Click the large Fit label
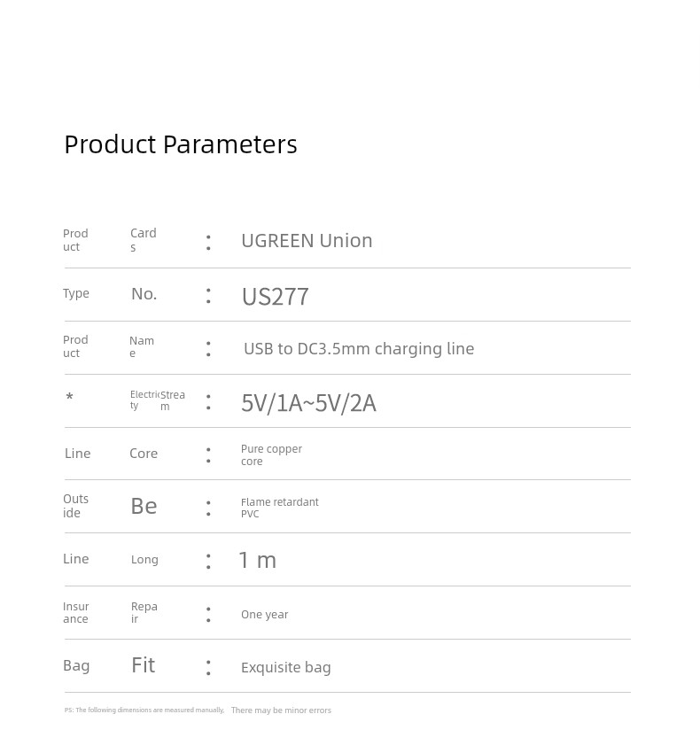The width and height of the screenshot is (700, 753). (x=144, y=665)
